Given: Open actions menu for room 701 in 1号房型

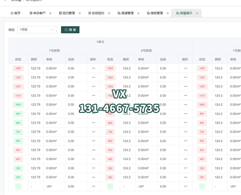Looking at the screenshot, I should pos(94,132).
